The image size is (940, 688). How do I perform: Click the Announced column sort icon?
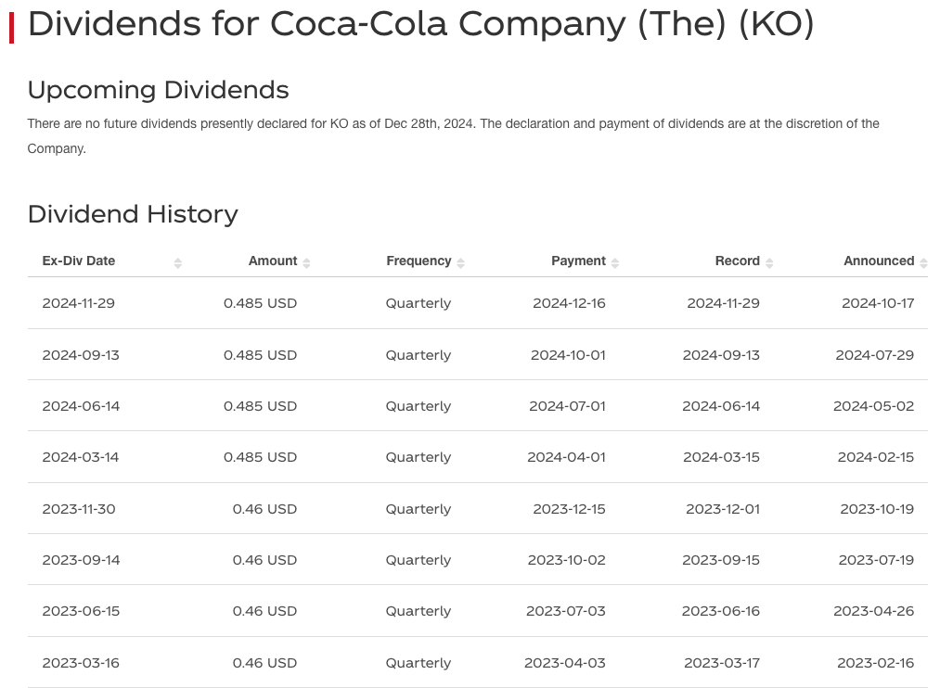point(923,262)
